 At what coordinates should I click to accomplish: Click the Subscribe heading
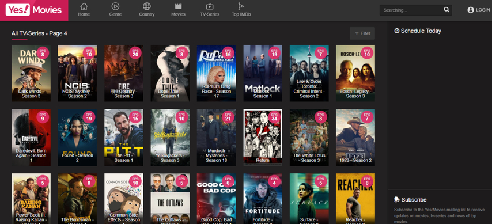pos(410,200)
